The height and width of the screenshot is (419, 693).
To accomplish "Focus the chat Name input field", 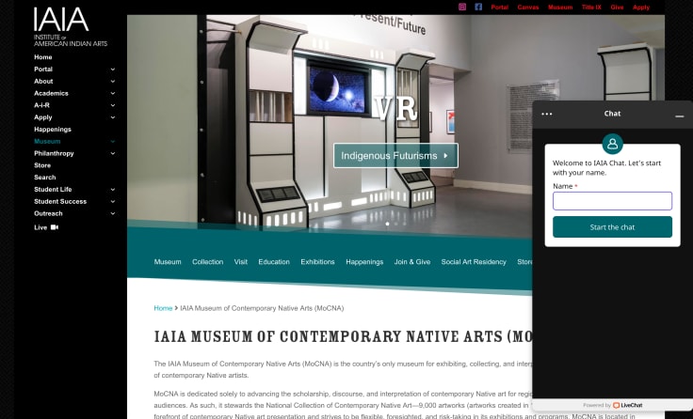I will [613, 201].
